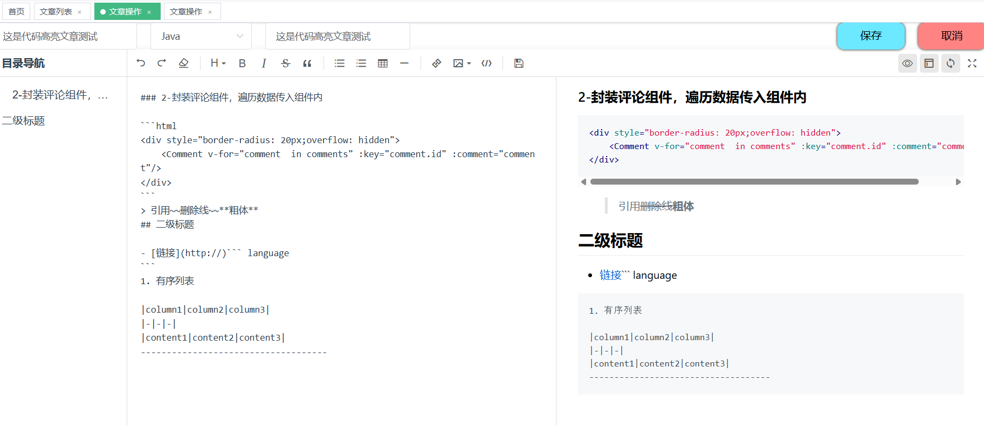Toggle bold formatting
This screenshot has width=984, height=437.
(242, 63)
